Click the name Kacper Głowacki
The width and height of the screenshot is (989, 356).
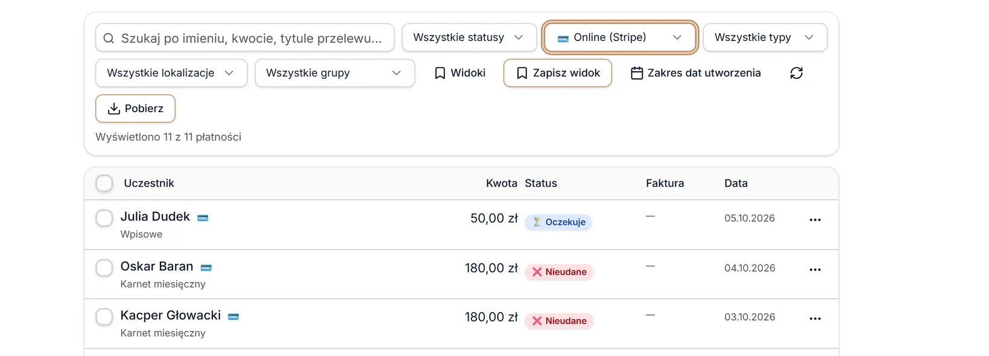[171, 316]
